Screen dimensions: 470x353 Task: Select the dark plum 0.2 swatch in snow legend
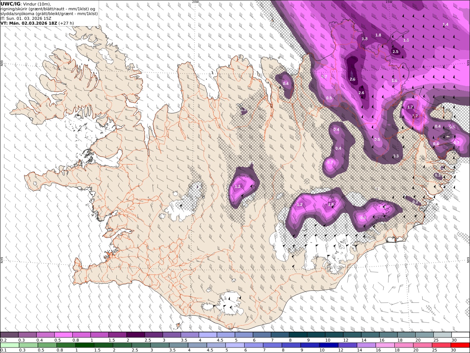click(x=9, y=335)
